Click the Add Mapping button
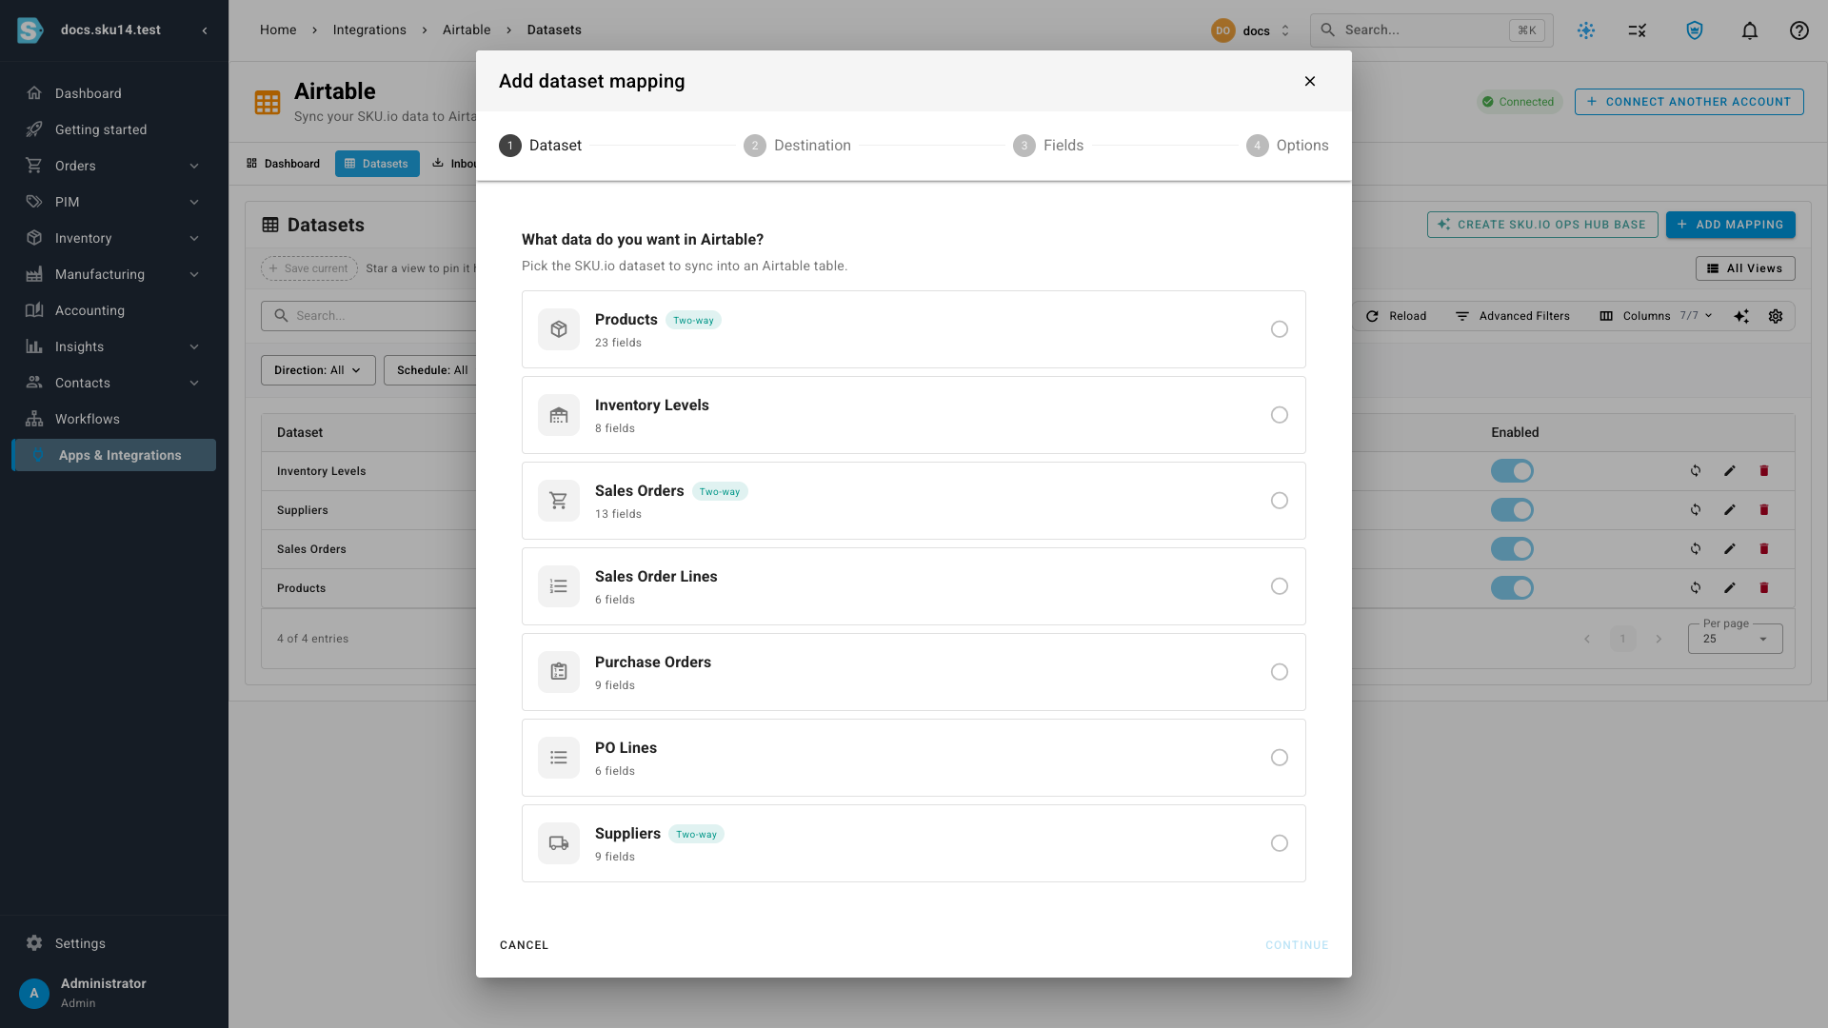The width and height of the screenshot is (1828, 1028). point(1730,225)
